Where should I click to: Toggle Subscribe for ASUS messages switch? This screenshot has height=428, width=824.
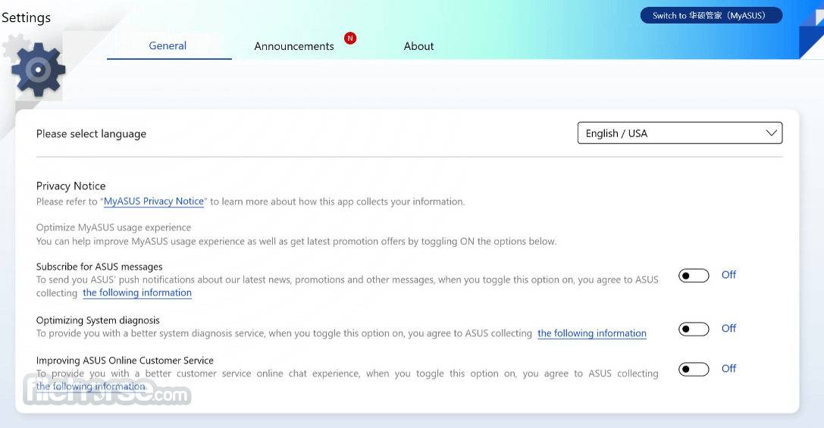click(x=694, y=275)
